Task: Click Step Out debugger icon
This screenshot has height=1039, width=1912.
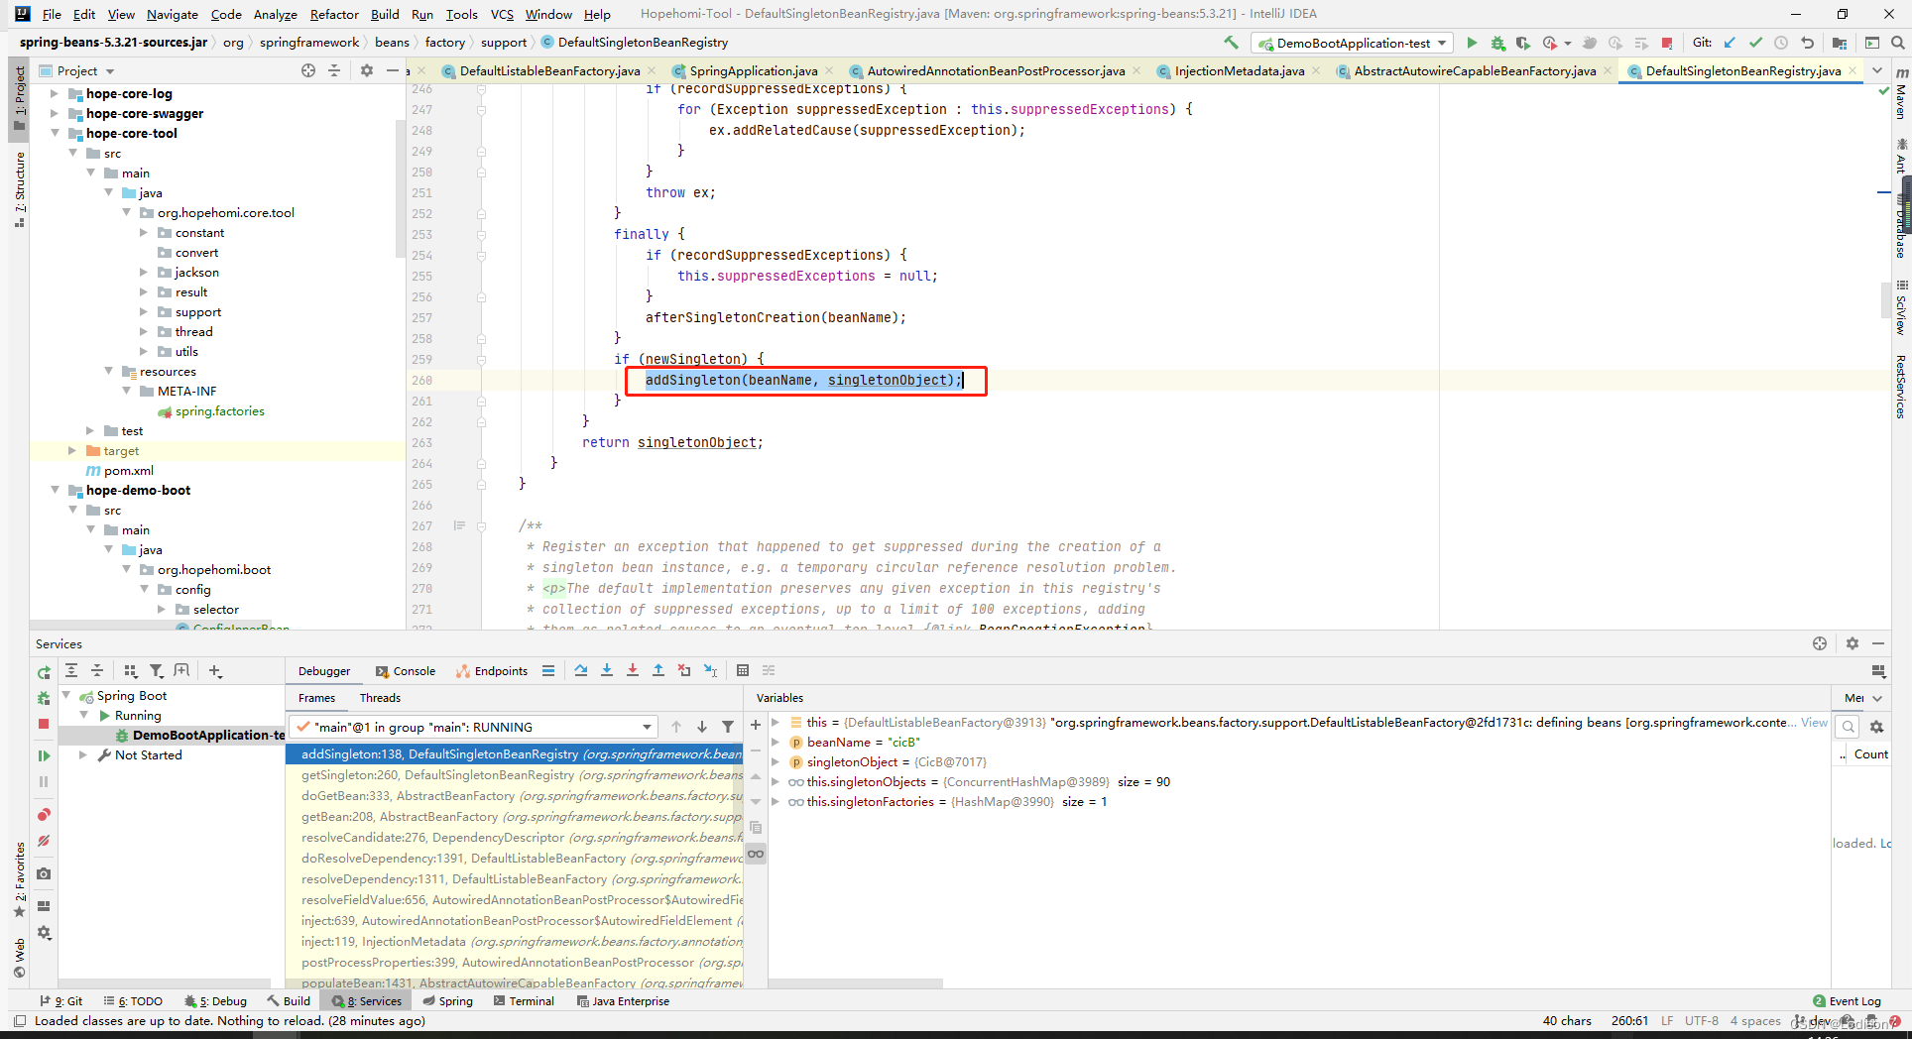Action: point(658,671)
